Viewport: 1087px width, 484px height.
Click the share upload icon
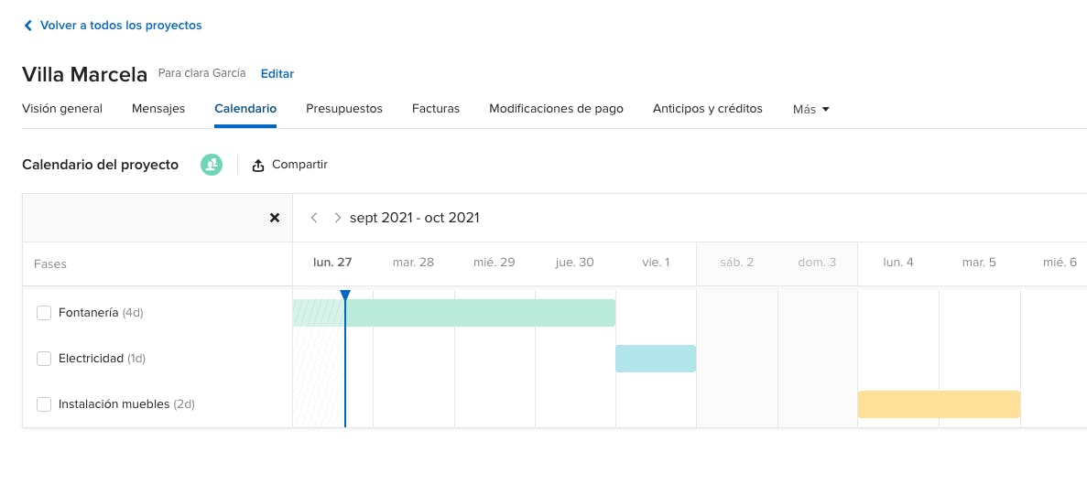(x=258, y=166)
